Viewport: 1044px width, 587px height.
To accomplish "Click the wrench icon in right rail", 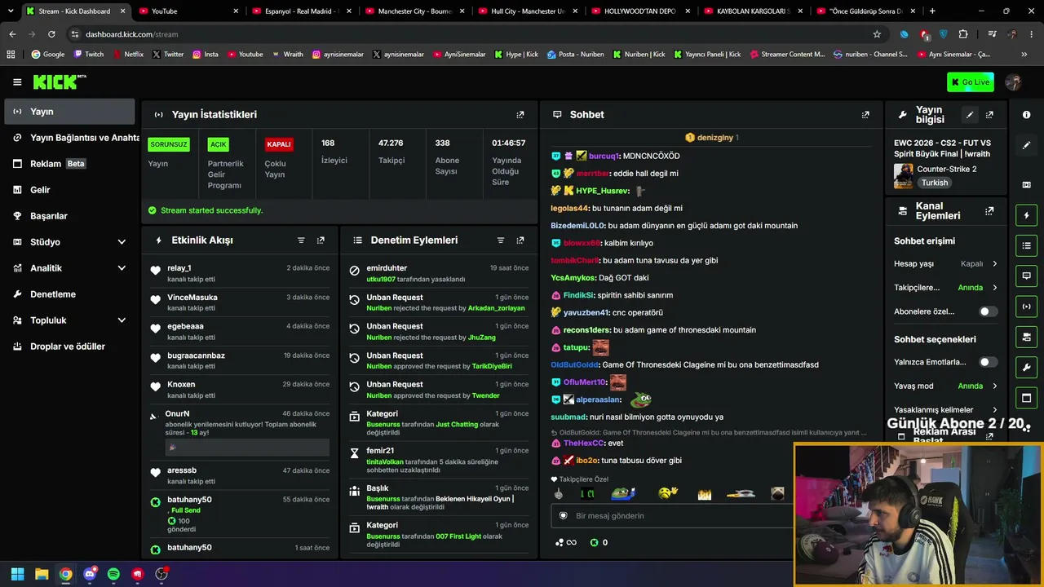I will [x=1026, y=368].
